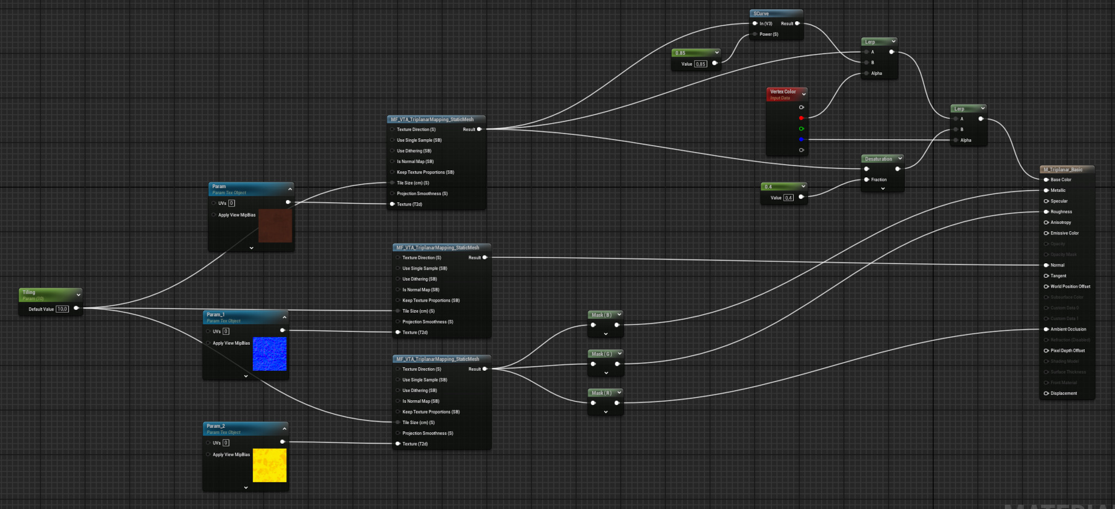Expand the Mask (B) node header dropdown
The width and height of the screenshot is (1115, 509).
click(619, 314)
